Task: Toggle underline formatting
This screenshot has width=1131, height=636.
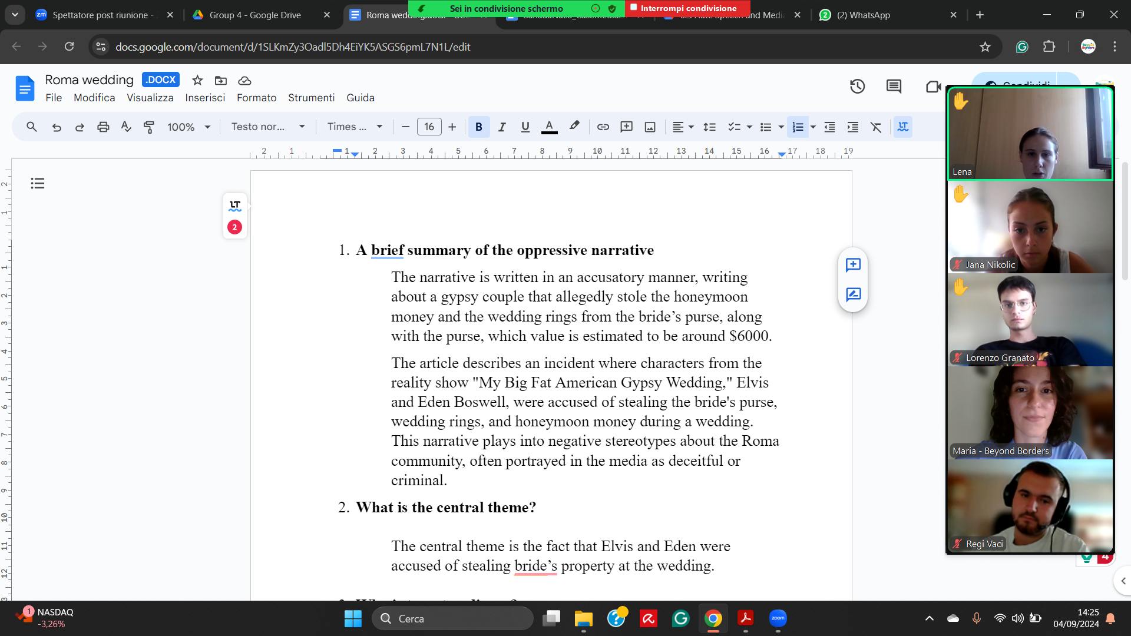Action: [x=525, y=127]
